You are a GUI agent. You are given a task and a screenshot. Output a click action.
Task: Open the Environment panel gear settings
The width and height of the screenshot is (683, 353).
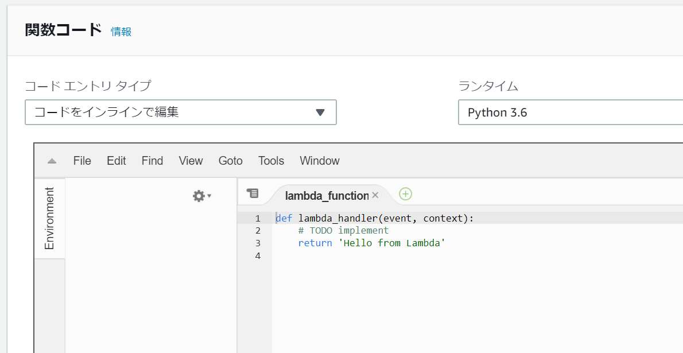(201, 196)
